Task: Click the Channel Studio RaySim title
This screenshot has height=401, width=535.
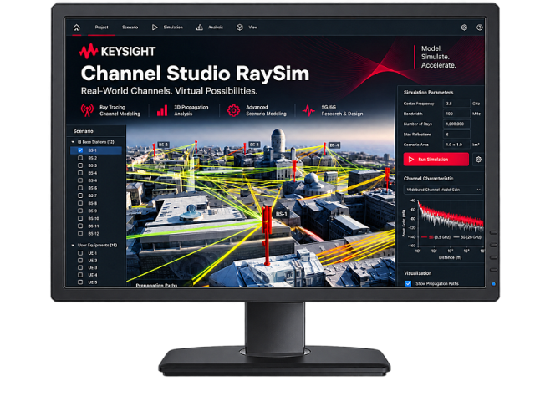Action: pyautogui.click(x=195, y=74)
